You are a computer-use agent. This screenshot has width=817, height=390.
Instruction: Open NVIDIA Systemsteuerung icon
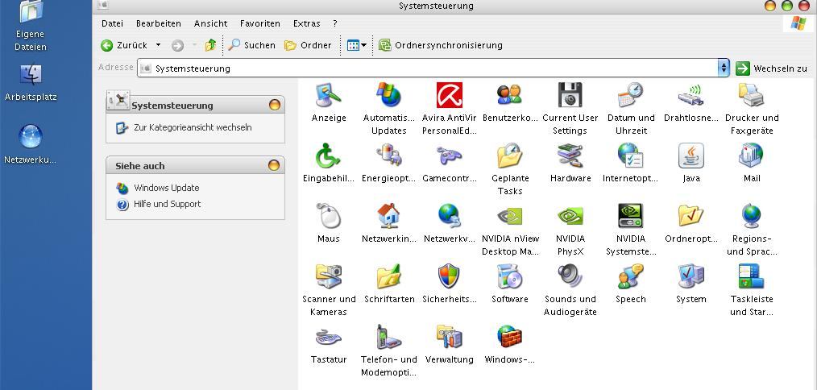pyautogui.click(x=631, y=217)
